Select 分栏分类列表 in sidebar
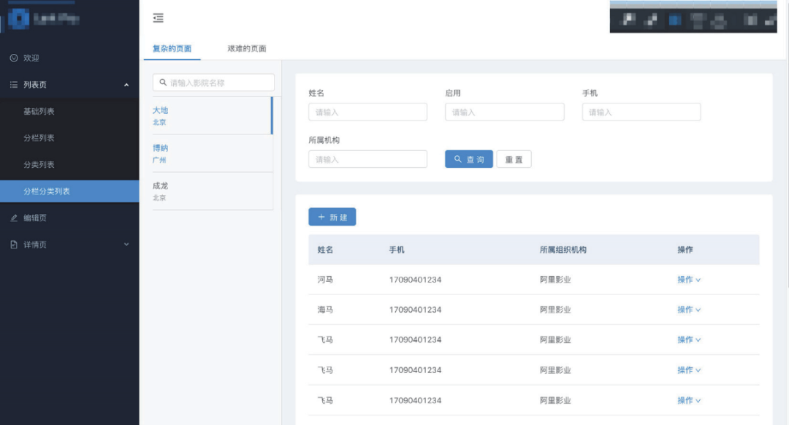789x425 pixels. click(x=69, y=191)
